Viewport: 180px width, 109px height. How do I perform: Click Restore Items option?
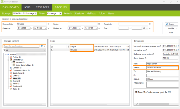point(111,13)
